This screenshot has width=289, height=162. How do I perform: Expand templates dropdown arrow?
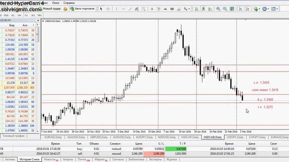coord(277,9)
